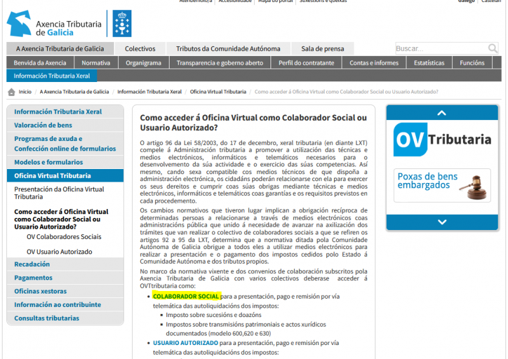The width and height of the screenshot is (508, 359).
Task: Click the up chevron in side carousel
Action: 442,113
